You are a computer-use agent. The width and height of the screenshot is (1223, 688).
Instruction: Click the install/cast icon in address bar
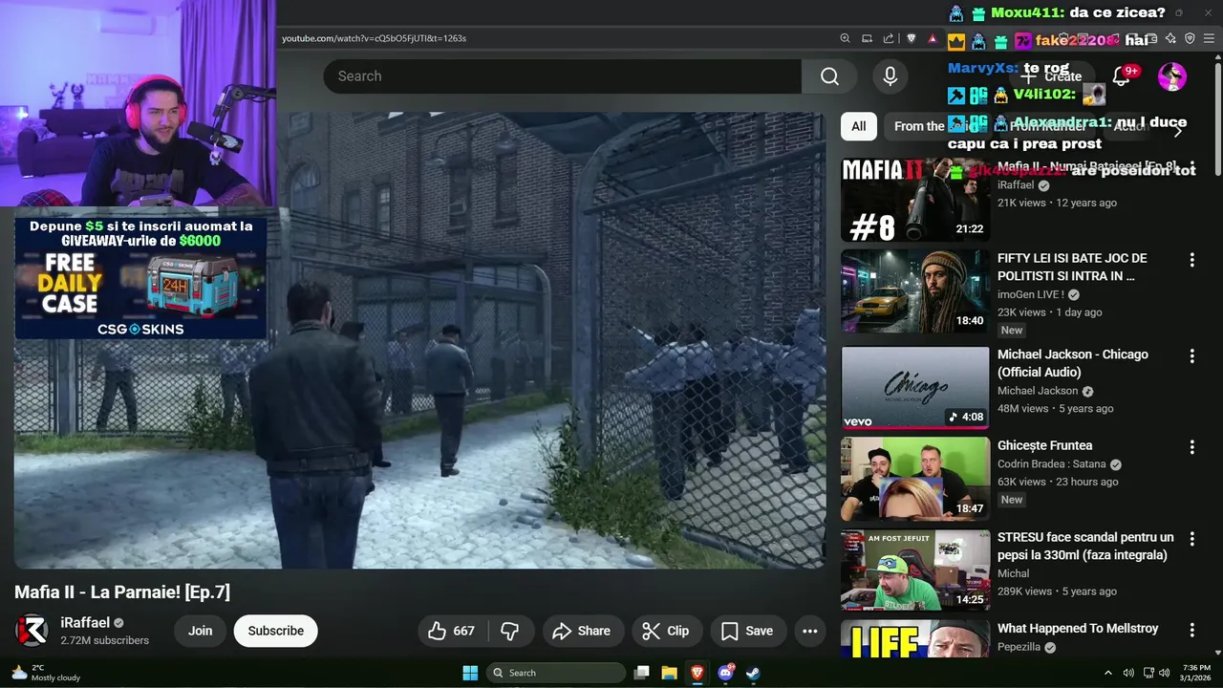tap(867, 38)
